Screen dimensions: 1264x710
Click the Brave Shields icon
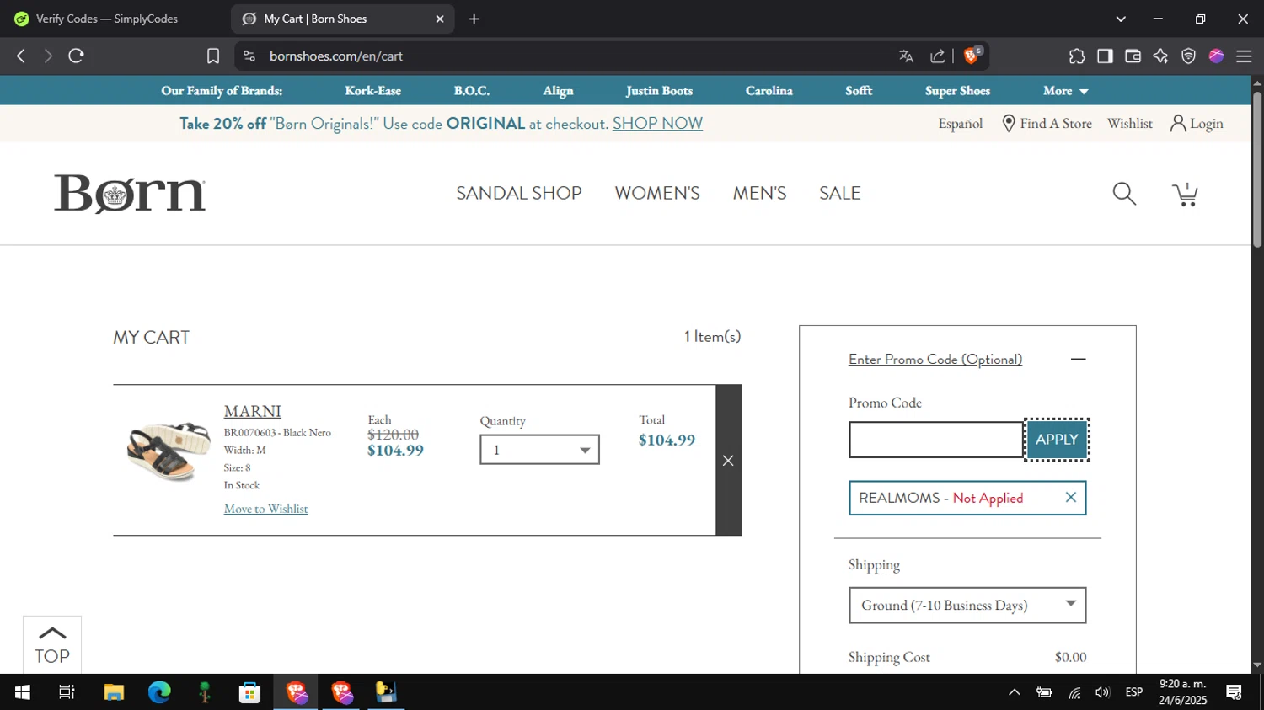972,56
